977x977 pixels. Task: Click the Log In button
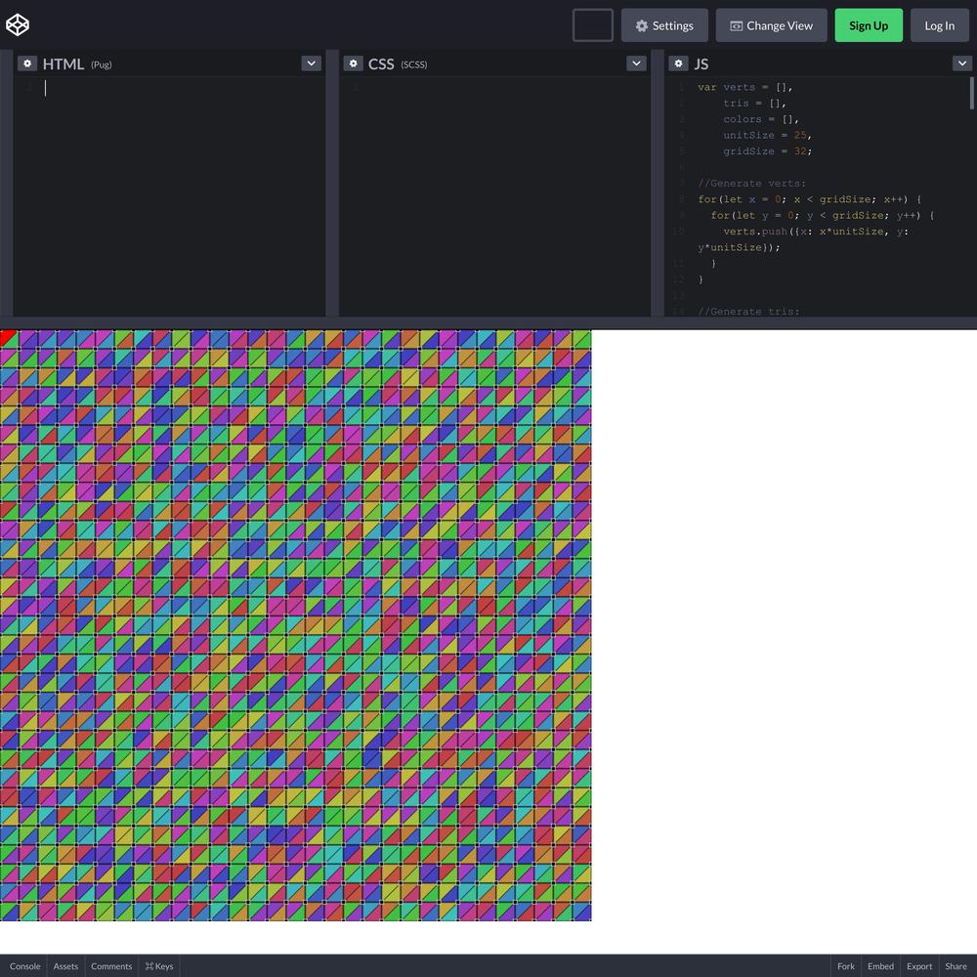point(939,25)
